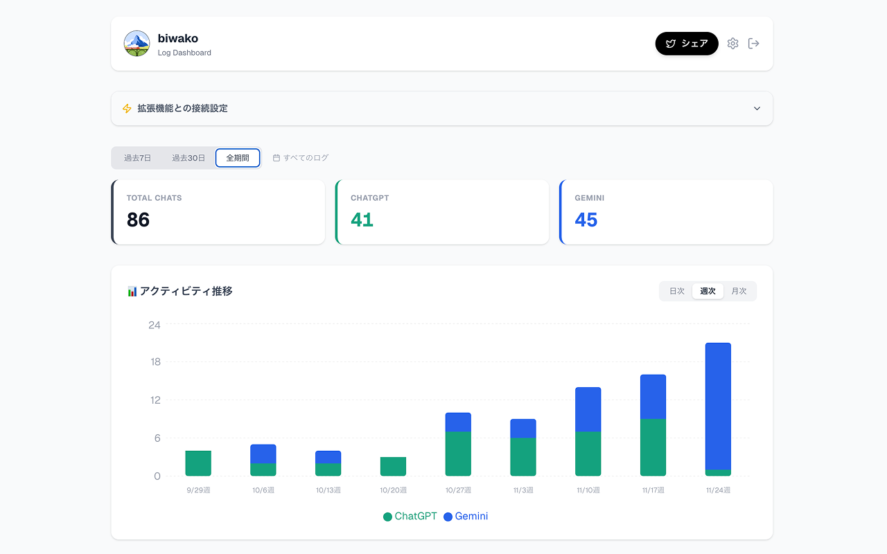Toggle the Gemini legend entry

click(x=466, y=517)
